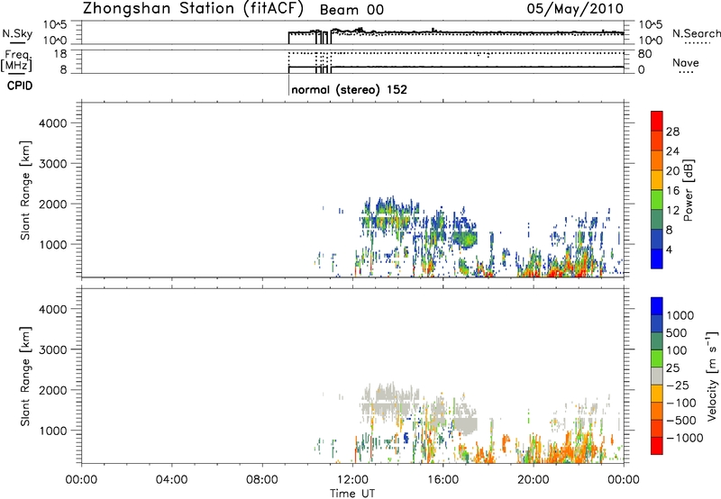Click the 'Velocity [m s-1]' colorbar title
Screen dimensions: 721x499
tap(712, 377)
